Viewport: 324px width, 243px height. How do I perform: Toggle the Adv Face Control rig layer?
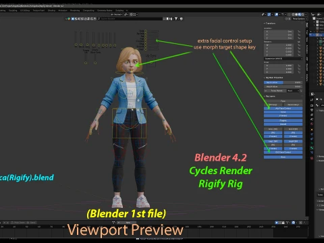click(x=283, y=108)
